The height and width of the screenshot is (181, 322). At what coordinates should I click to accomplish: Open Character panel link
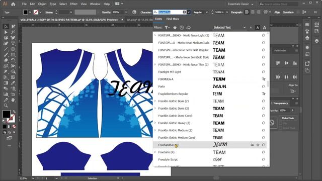(x=146, y=12)
